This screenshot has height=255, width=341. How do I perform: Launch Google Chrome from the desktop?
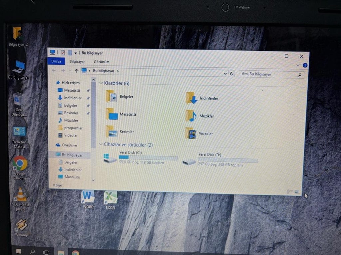tap(20, 168)
